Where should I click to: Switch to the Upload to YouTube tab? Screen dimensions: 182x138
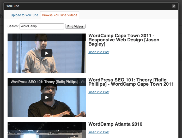24,15
